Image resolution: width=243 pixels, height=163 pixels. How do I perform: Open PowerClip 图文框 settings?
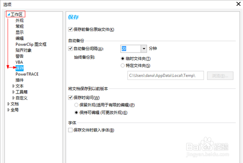31,44
